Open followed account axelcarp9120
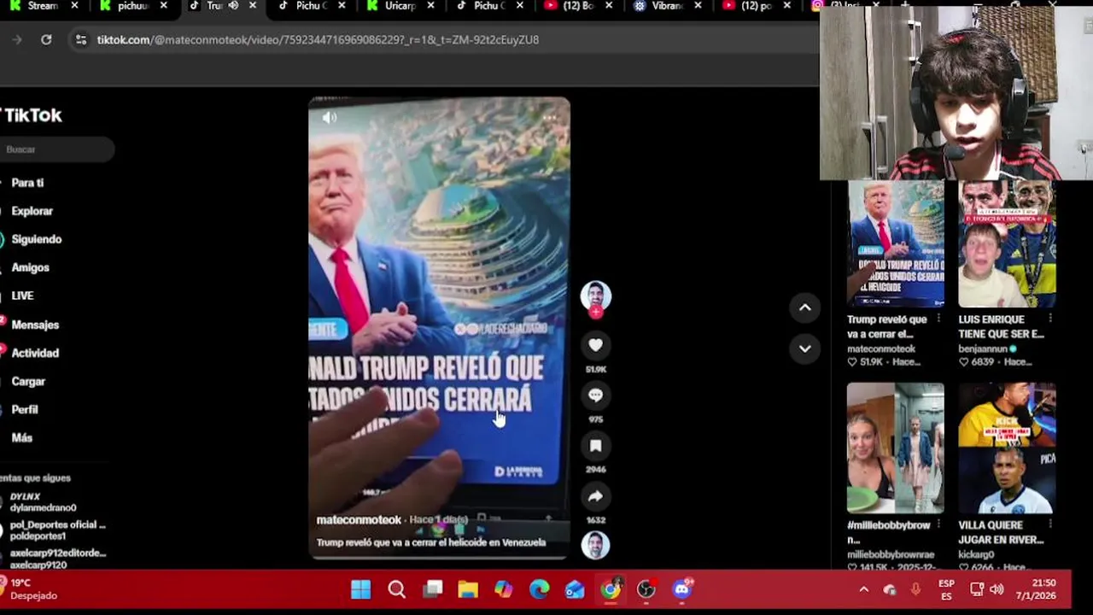The width and height of the screenshot is (1093, 615). [56, 559]
